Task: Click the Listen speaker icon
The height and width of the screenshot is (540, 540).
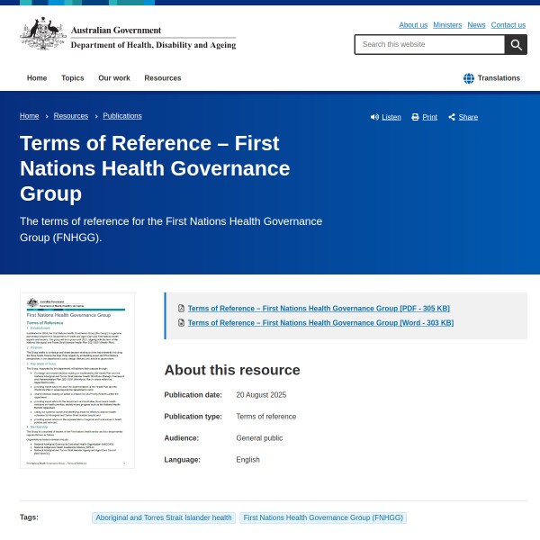Action: click(374, 117)
